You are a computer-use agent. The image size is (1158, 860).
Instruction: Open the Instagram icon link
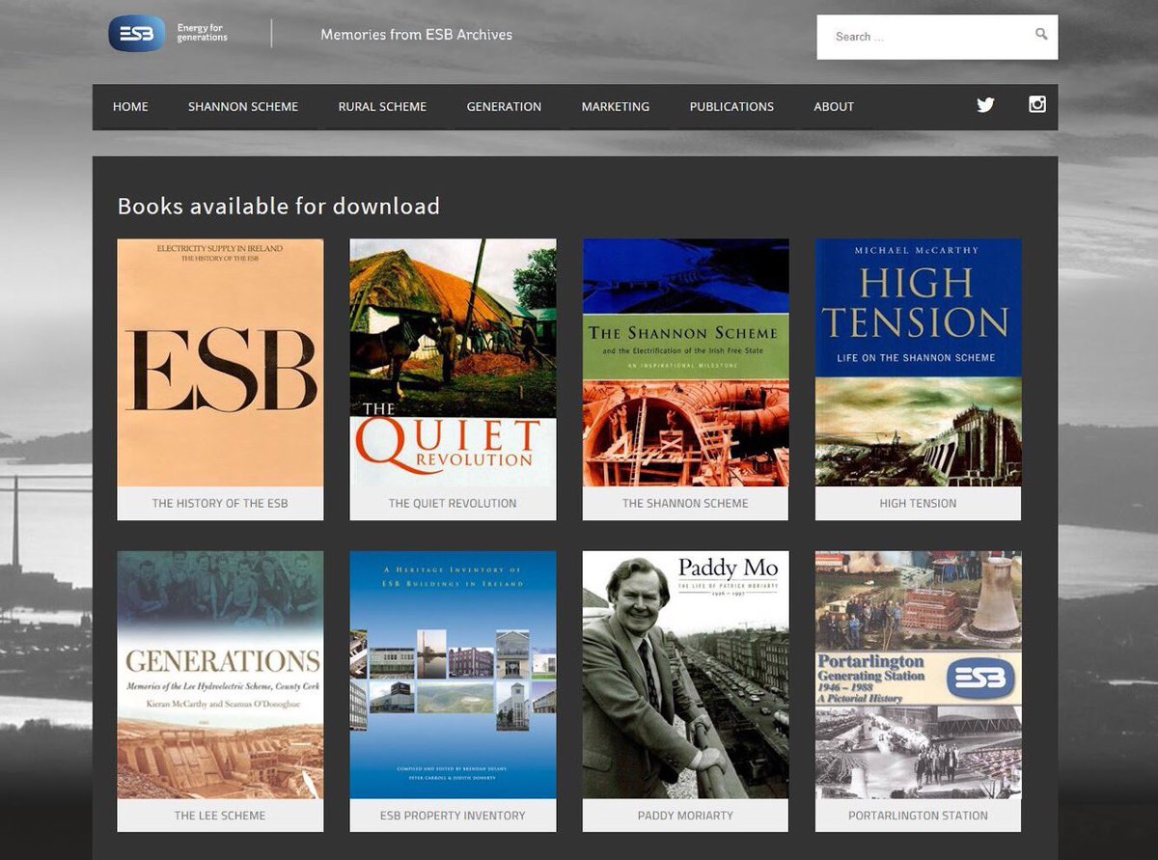click(x=1037, y=104)
